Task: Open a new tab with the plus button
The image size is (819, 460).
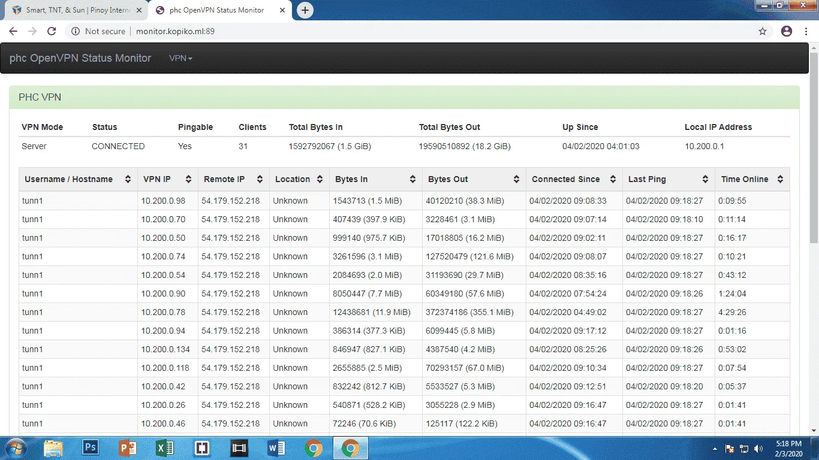Action: coord(305,10)
